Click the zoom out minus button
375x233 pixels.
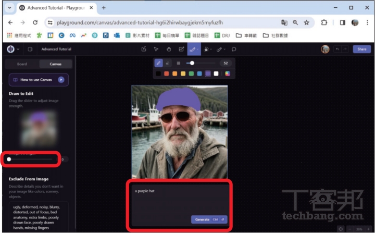point(349,229)
